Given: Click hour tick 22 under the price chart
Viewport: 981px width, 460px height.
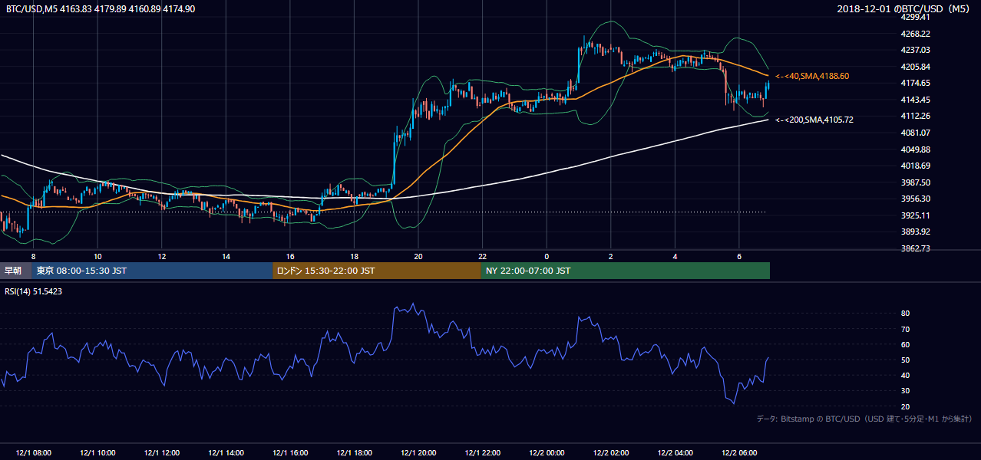Looking at the screenshot, I should click(x=482, y=256).
